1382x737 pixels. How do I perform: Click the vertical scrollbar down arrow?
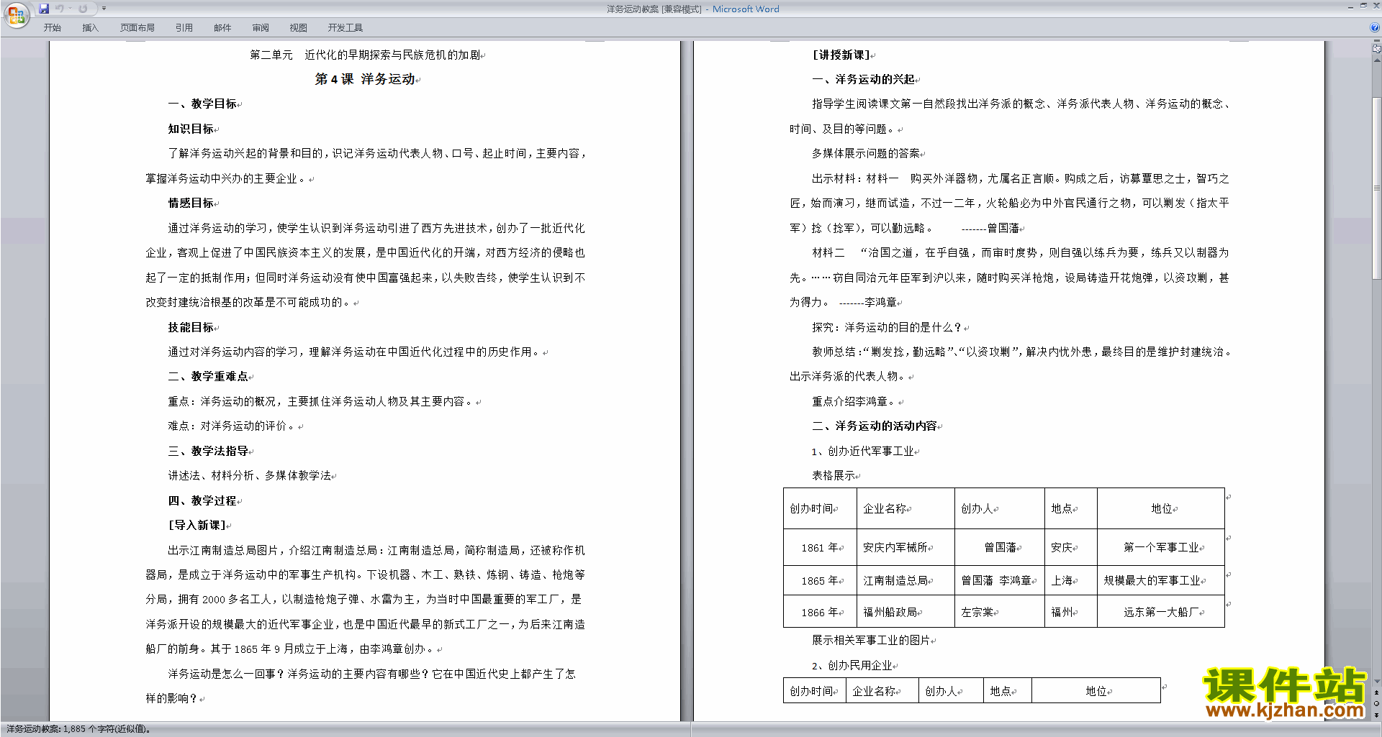pos(1377,681)
